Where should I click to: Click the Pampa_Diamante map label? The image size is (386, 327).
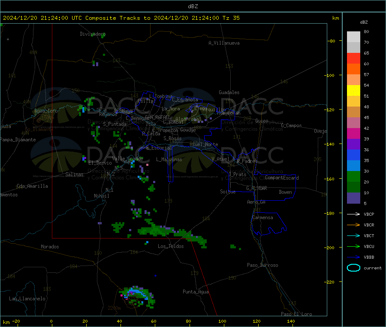18,140
